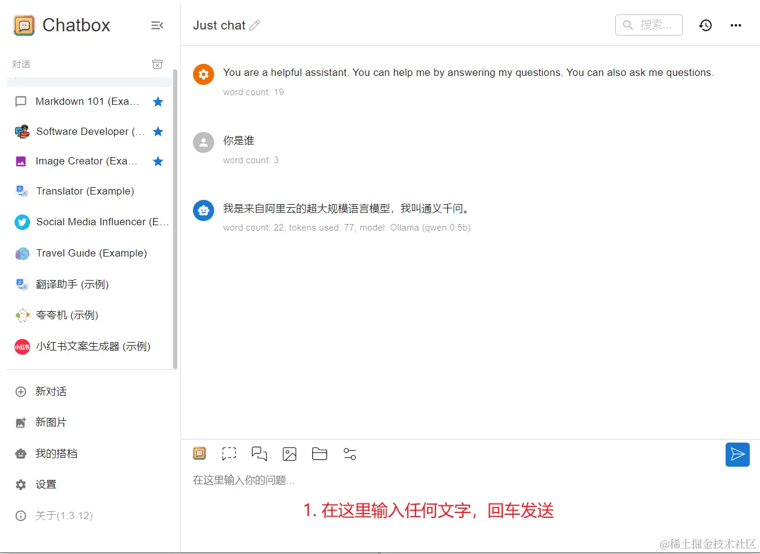Click the sidebar conversation list scrollbar
This screenshot has height=554, width=760.
(x=175, y=218)
